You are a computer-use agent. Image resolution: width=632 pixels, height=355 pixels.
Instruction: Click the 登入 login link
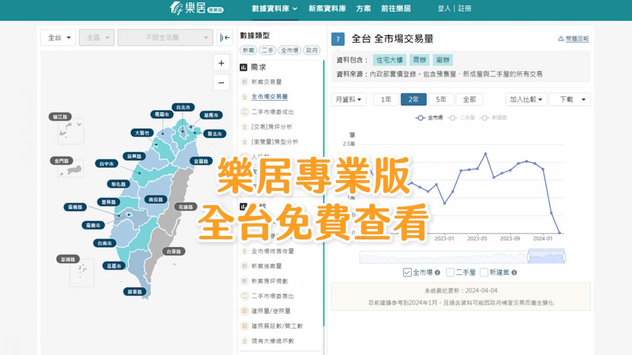coord(444,8)
